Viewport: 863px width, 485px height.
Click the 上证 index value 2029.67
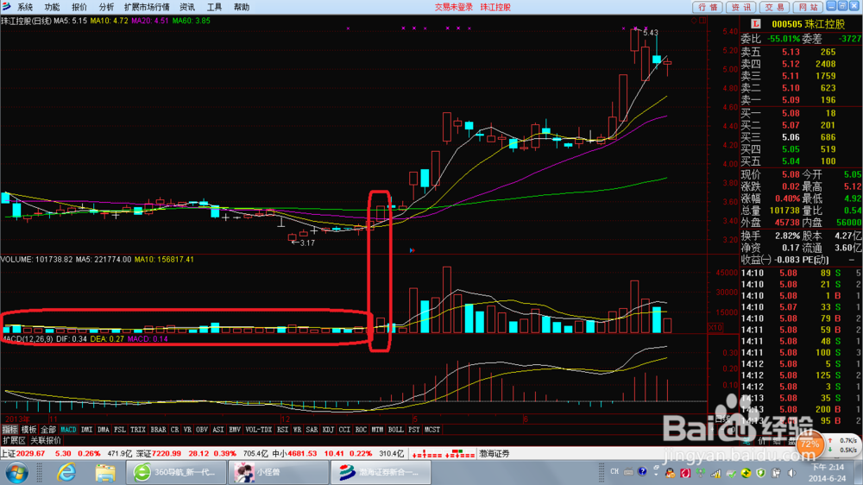[30, 454]
